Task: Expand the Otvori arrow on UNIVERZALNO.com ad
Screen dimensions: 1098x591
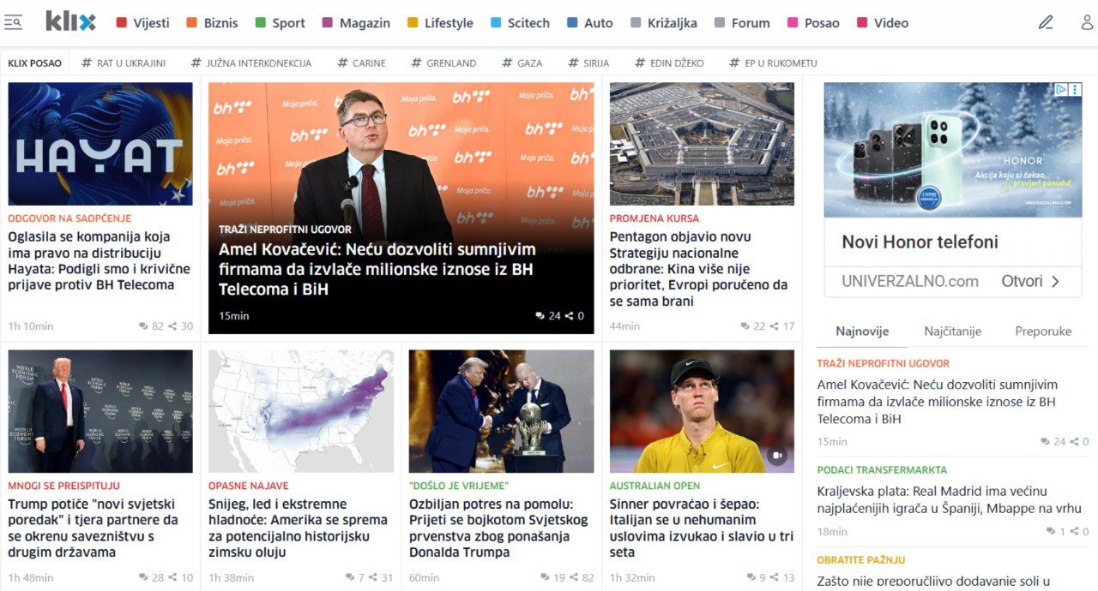Action: tap(1055, 281)
